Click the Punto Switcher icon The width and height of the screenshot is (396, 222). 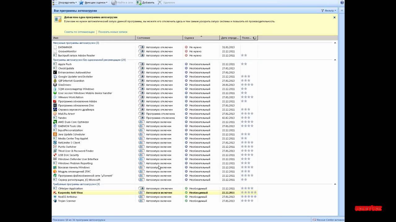coord(55,147)
